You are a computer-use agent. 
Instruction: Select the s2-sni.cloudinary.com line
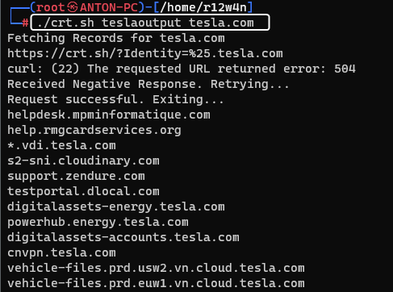tap(83, 161)
